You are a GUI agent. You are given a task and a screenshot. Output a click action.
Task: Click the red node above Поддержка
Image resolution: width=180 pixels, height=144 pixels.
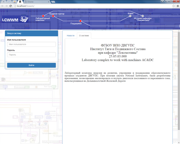tap(80, 21)
